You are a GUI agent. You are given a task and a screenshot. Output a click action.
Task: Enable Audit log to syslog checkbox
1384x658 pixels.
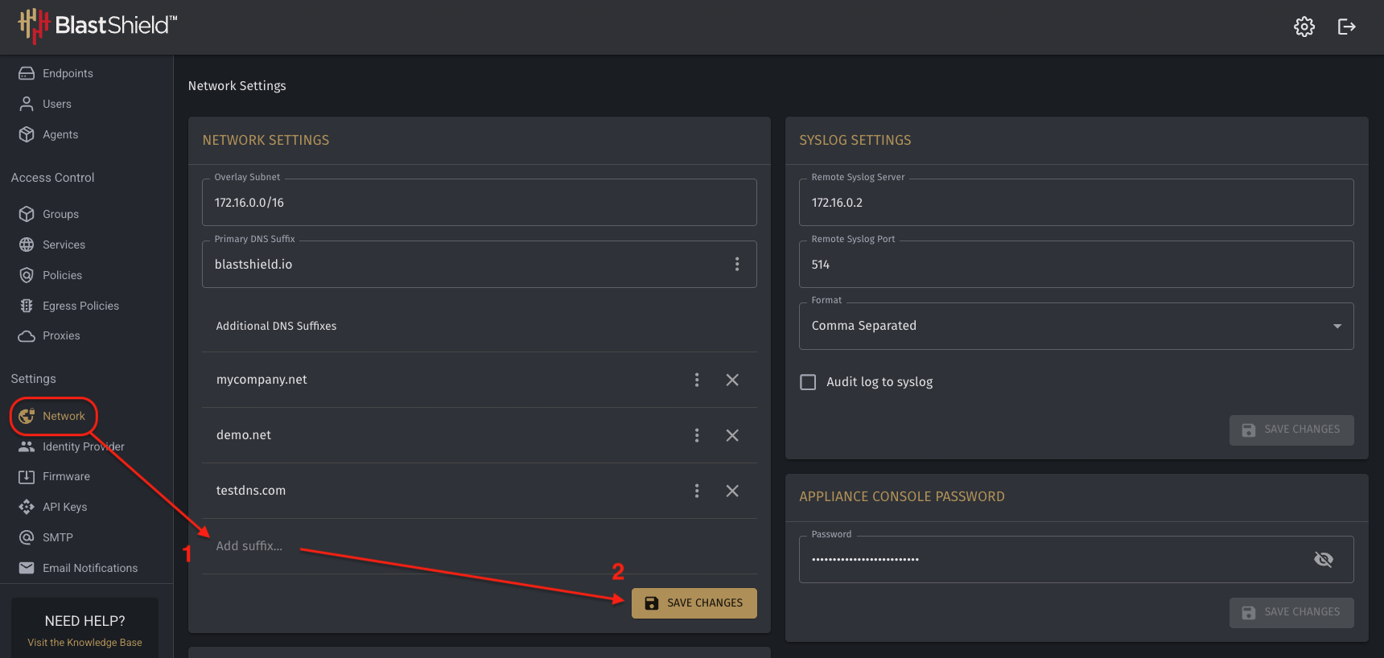[x=808, y=382]
